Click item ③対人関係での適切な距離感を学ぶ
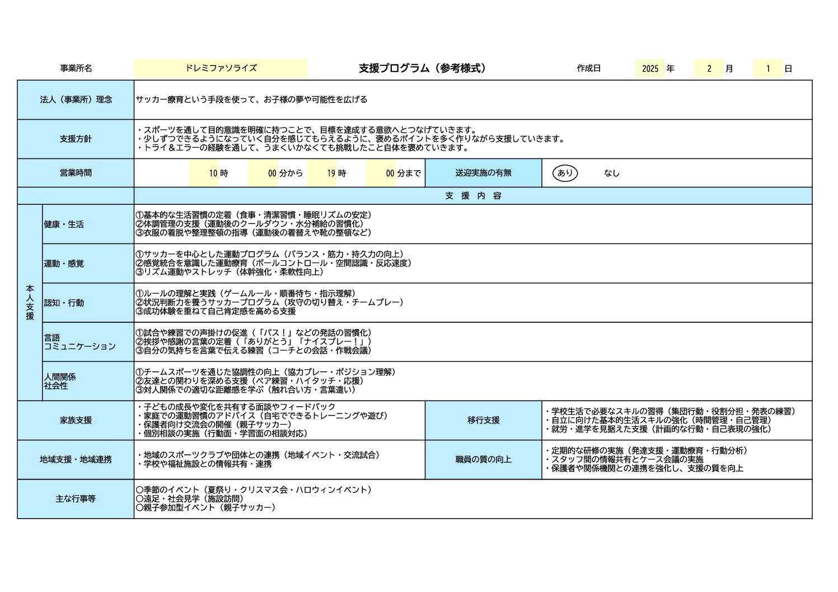 [x=246, y=389]
